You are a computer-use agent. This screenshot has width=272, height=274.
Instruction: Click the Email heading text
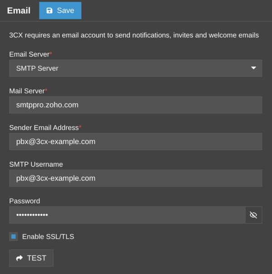coord(19,10)
